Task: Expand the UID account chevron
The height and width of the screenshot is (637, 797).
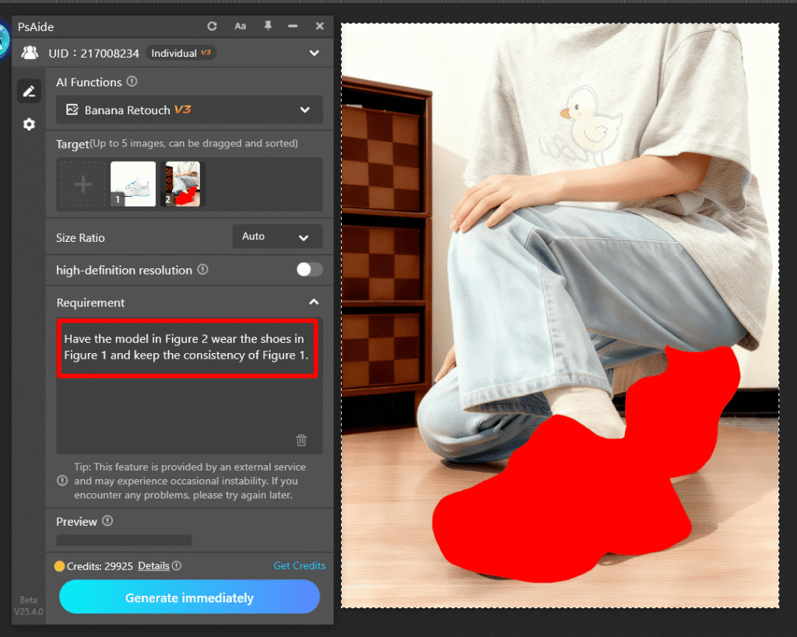Action: [314, 53]
